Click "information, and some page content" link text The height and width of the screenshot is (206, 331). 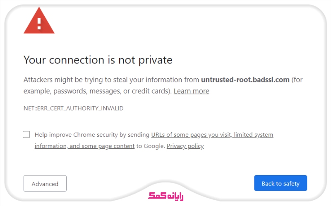(x=84, y=146)
